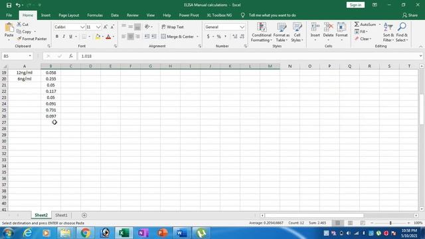Click the Increase Indent icon

(153, 37)
